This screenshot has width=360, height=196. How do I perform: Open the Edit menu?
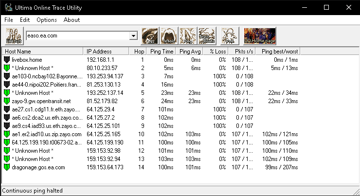tap(25, 20)
